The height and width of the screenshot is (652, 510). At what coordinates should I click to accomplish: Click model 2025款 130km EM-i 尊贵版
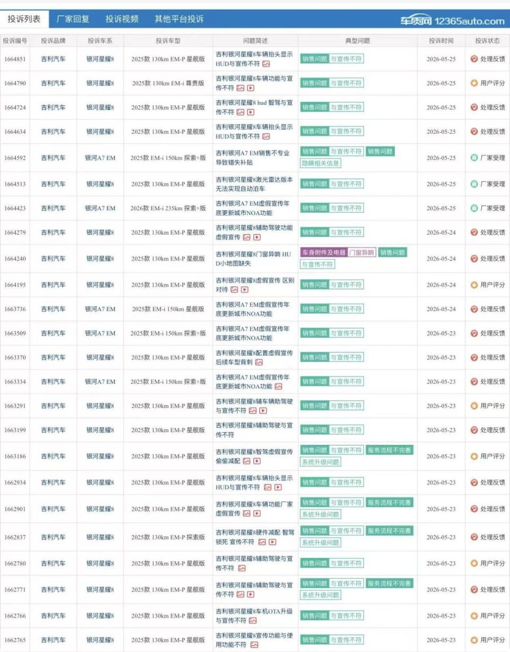168,83
